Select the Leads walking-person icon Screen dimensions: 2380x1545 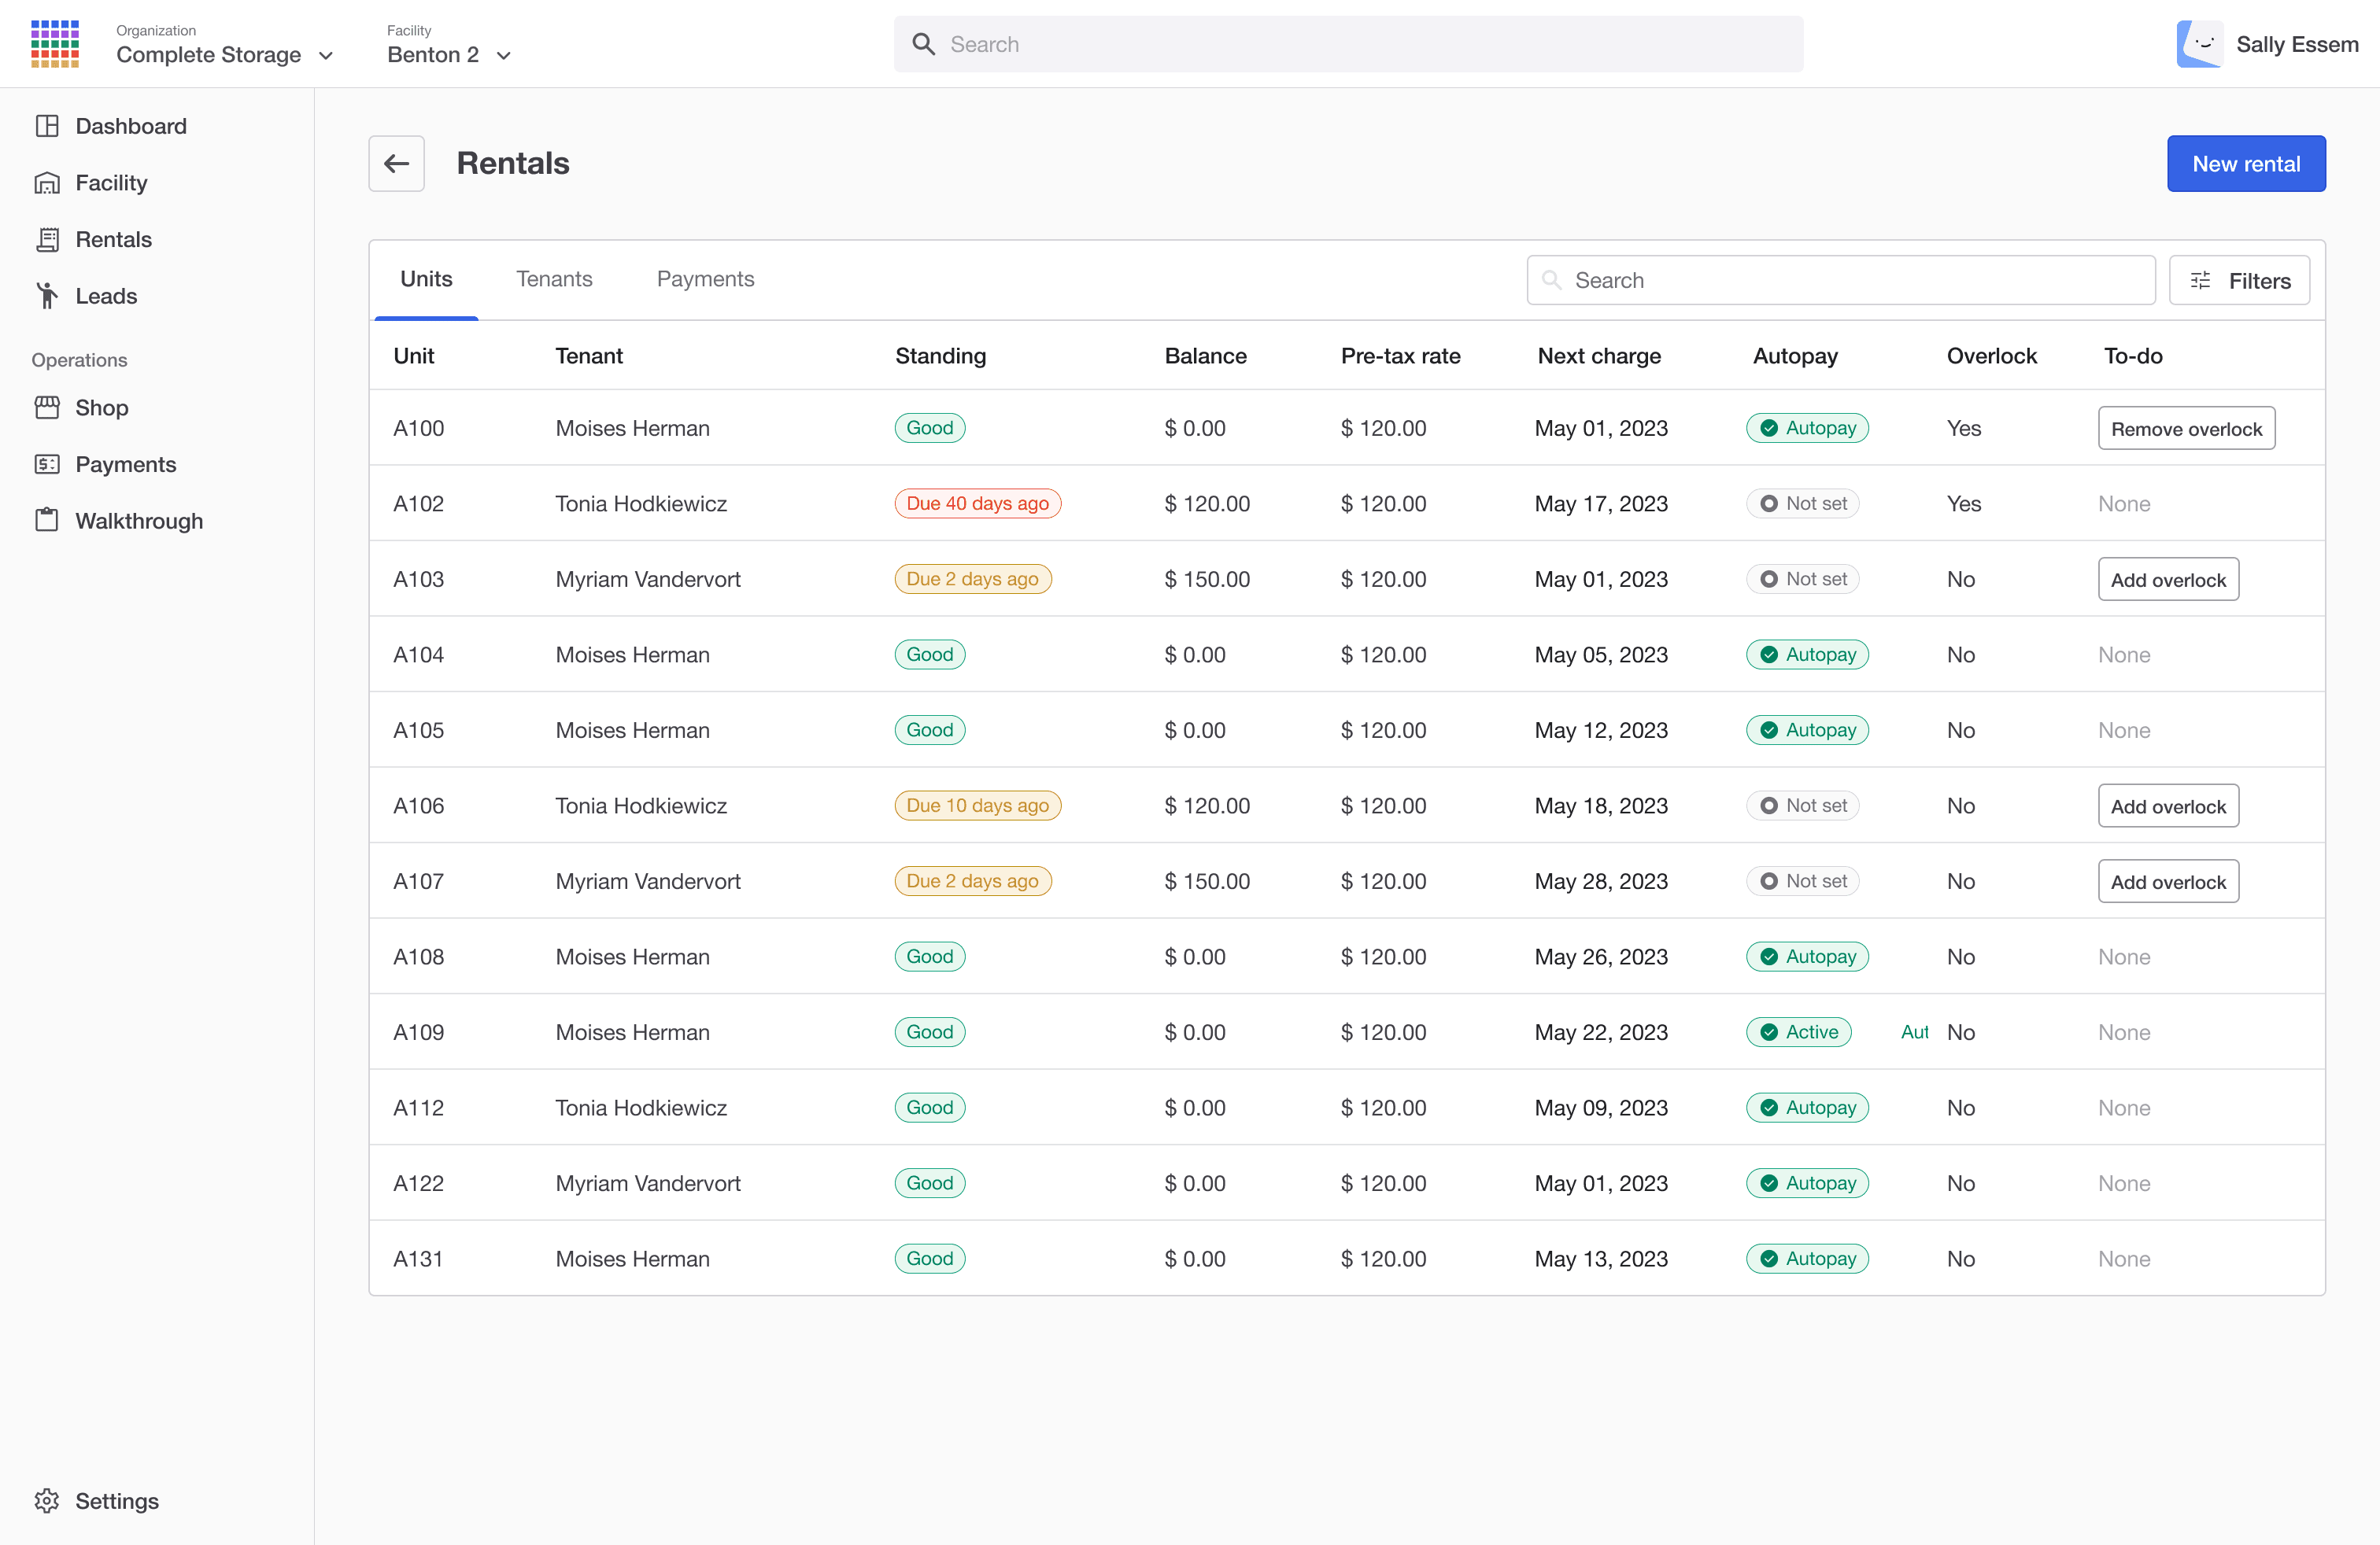pyautogui.click(x=47, y=296)
